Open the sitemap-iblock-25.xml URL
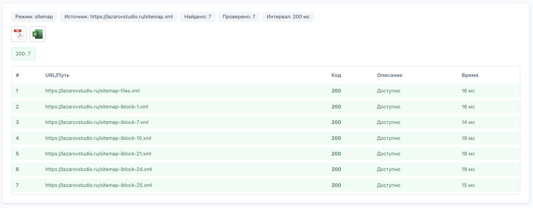 99,185
